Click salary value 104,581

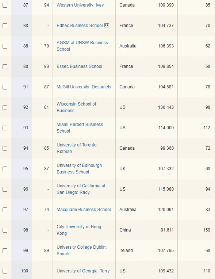pyautogui.click(x=166, y=87)
